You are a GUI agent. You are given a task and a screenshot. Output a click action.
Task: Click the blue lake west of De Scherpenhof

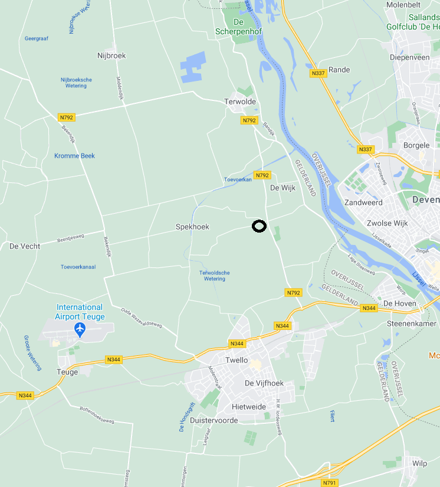tap(193, 67)
